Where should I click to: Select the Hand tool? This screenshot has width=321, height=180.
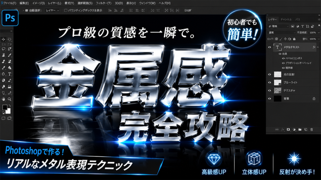tap(3, 99)
